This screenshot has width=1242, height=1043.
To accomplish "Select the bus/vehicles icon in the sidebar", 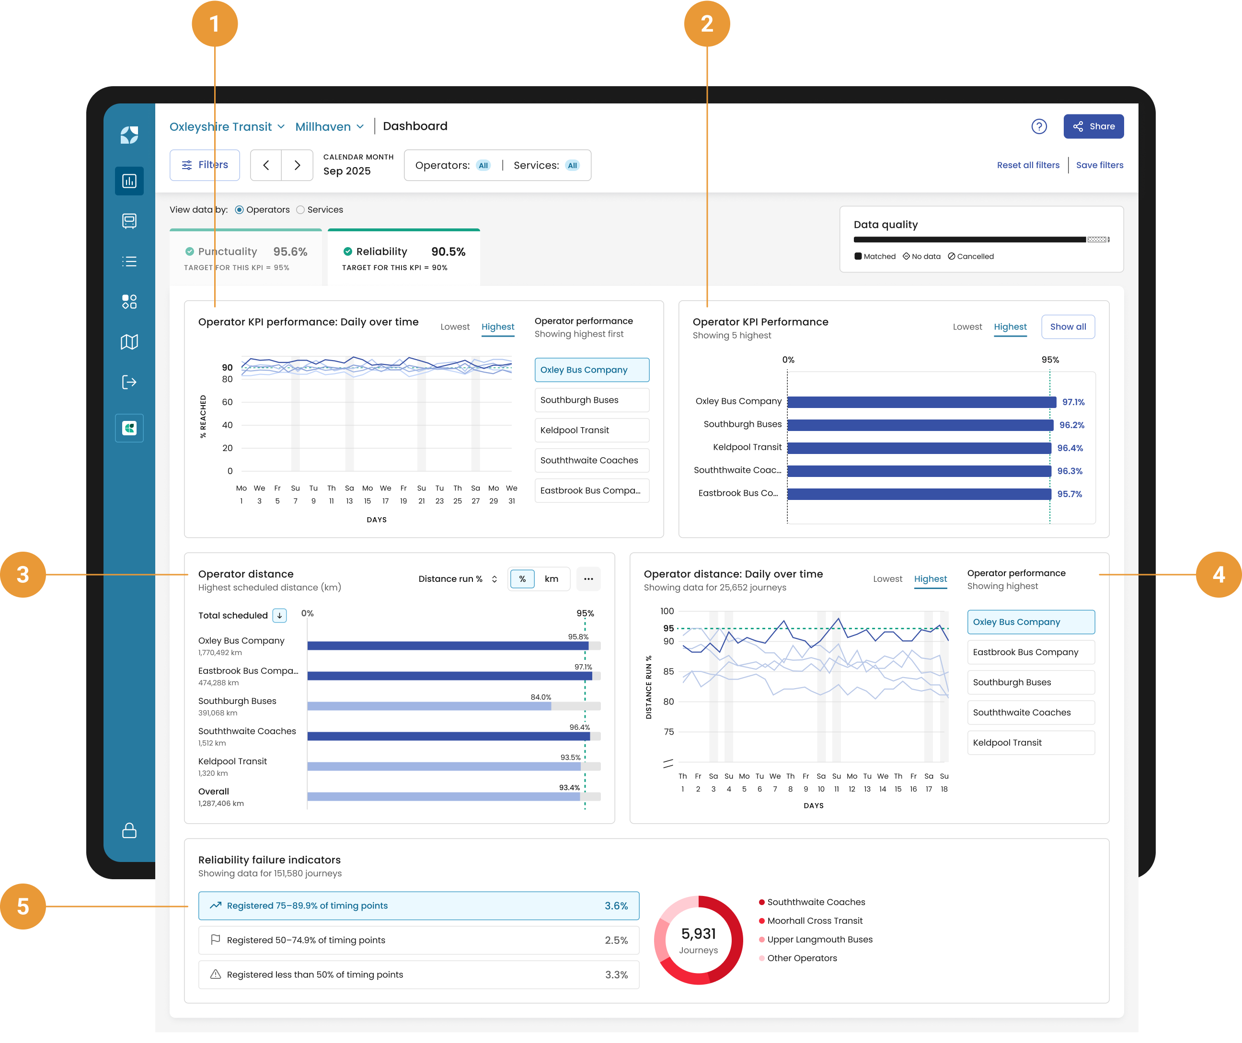I will click(x=129, y=221).
